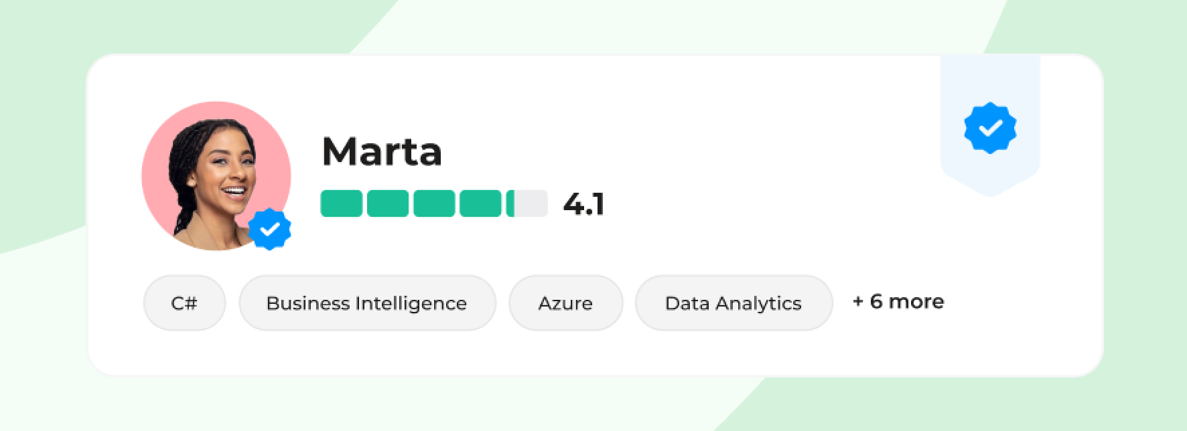Select the C# skill tag
The height and width of the screenshot is (431, 1187).
tap(184, 303)
